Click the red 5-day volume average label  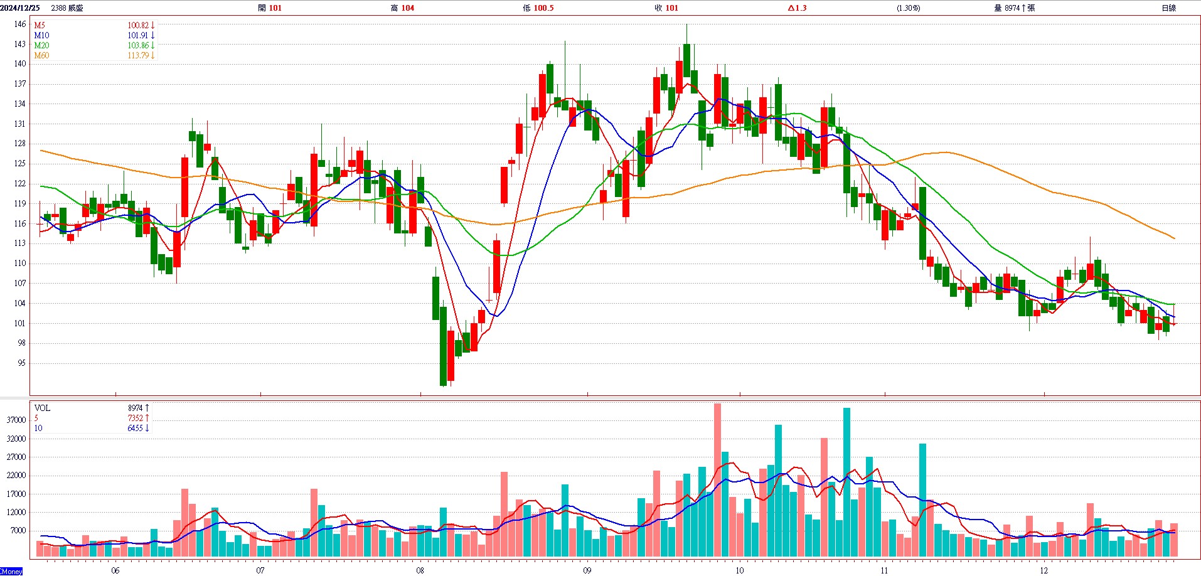[36, 418]
